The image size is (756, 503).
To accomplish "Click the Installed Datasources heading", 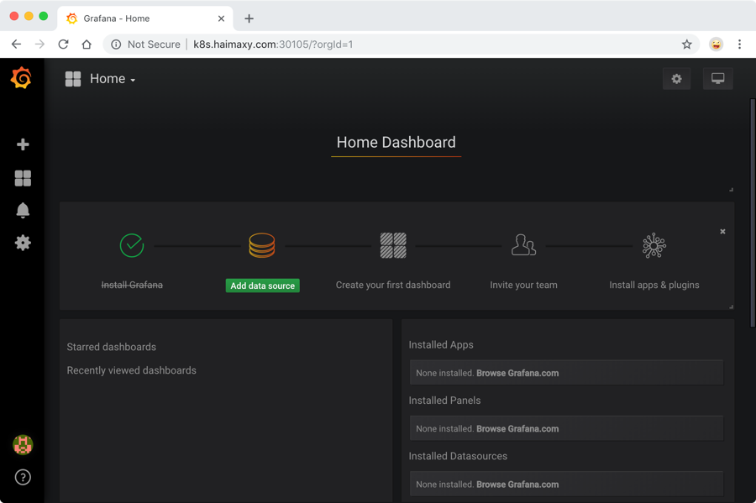I will click(458, 456).
